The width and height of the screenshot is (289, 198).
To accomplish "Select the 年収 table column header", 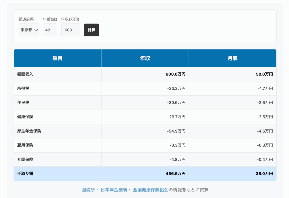I will point(145,58).
